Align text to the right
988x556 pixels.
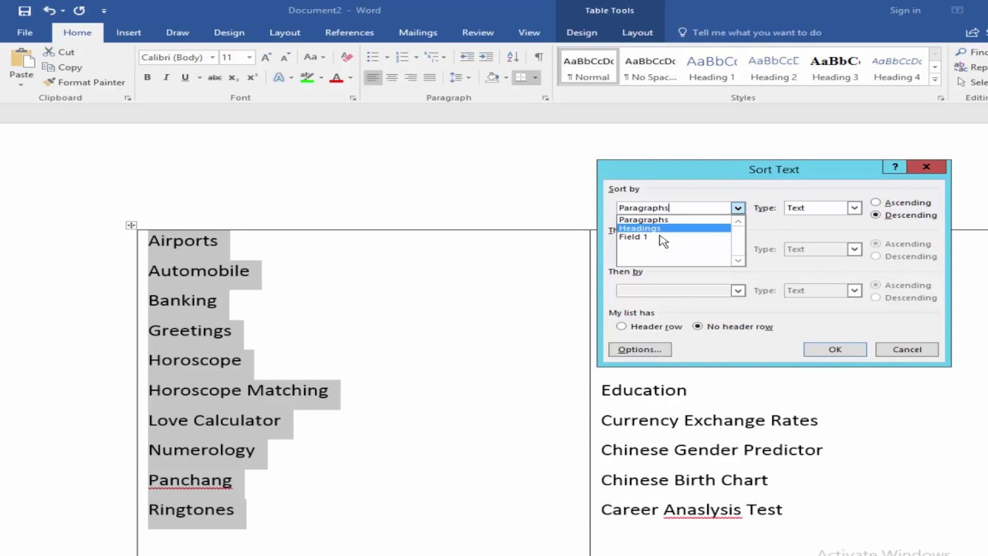tap(411, 77)
